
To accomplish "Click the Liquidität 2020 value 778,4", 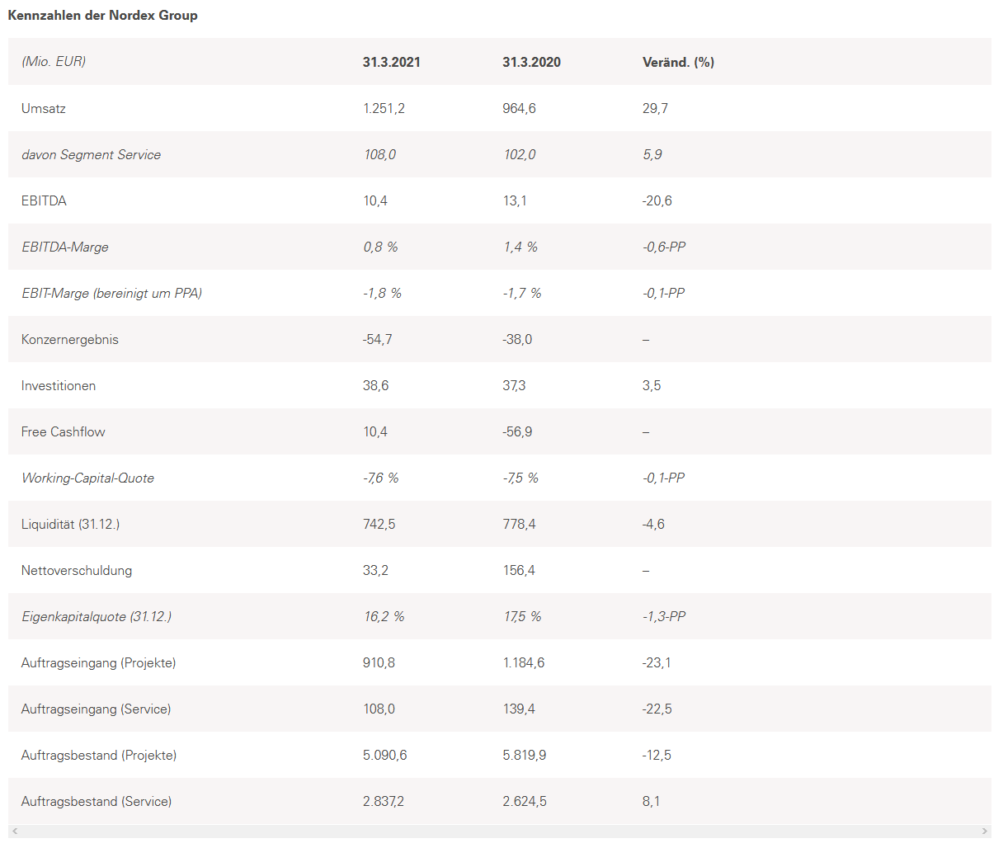I will [519, 524].
